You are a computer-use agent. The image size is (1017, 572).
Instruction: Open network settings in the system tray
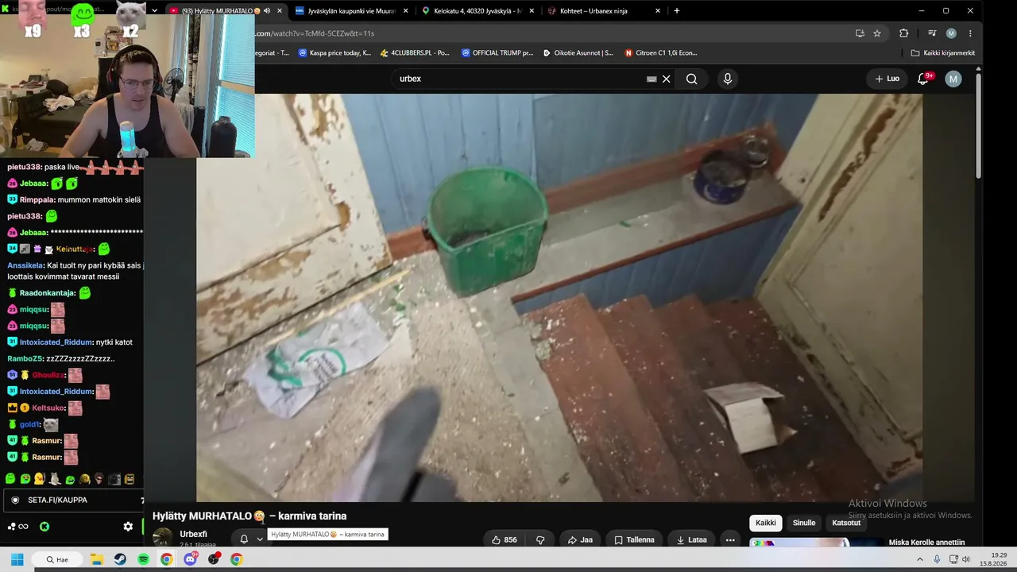(952, 559)
